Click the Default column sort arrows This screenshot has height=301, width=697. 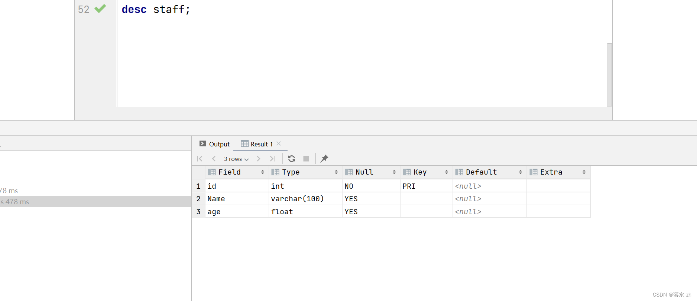point(521,172)
